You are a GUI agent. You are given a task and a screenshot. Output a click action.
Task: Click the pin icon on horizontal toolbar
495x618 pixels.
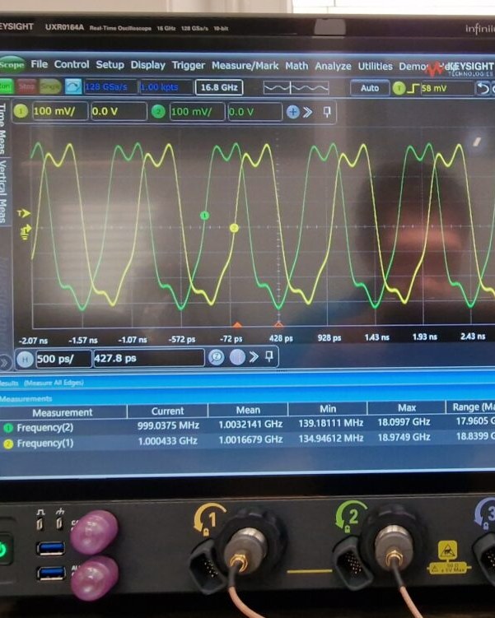(269, 356)
